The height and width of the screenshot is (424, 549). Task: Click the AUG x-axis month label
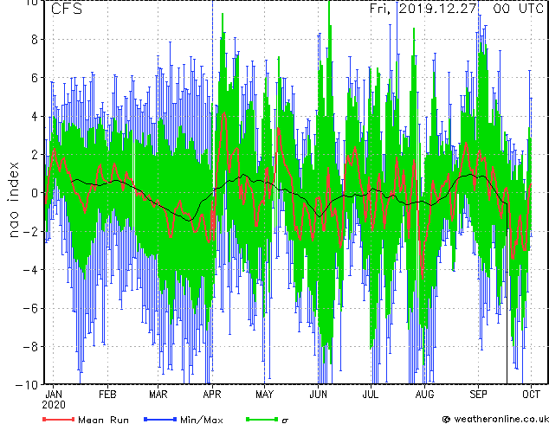(x=424, y=395)
